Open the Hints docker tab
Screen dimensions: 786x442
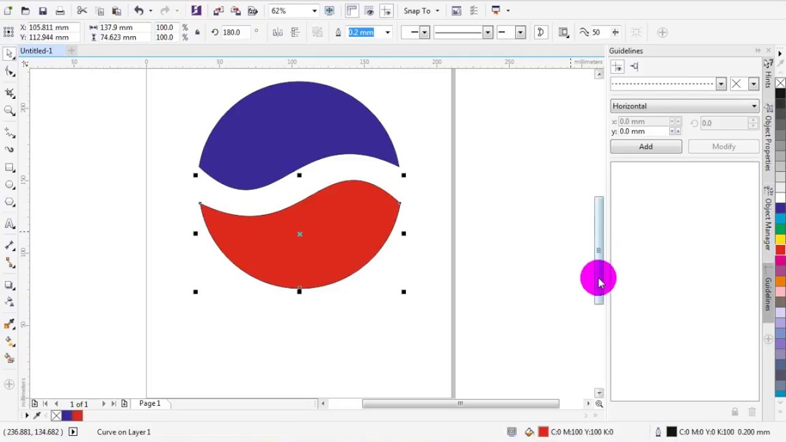[x=768, y=75]
